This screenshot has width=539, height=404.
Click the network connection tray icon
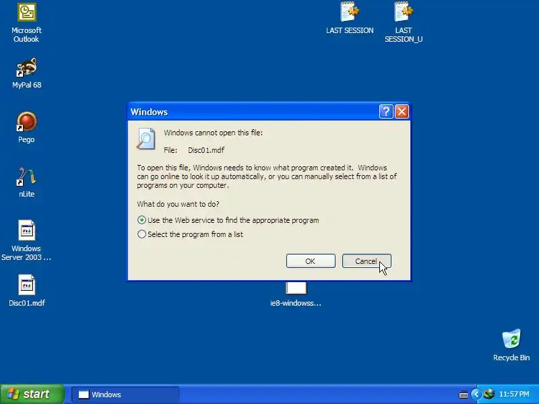(x=489, y=394)
